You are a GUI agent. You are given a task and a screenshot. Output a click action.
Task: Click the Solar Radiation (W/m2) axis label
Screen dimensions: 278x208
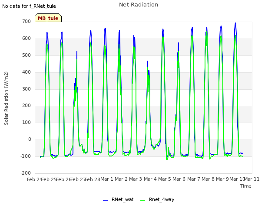tap(6, 98)
